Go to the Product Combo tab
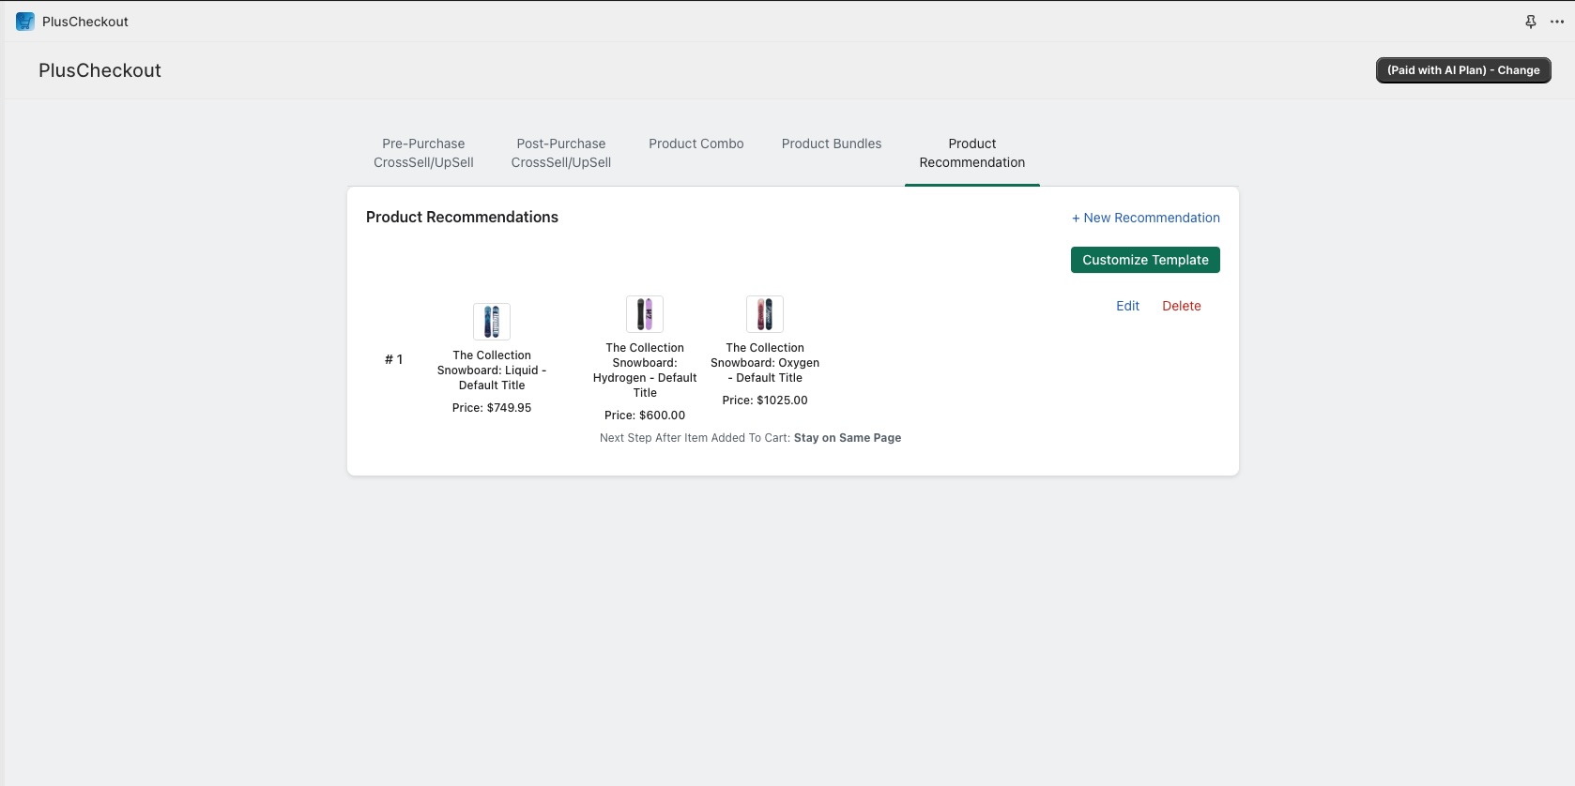 point(696,144)
